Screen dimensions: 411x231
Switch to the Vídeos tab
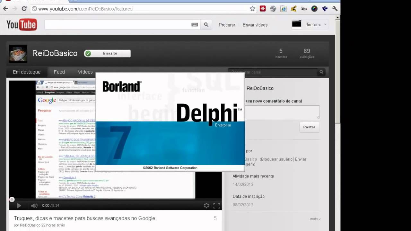pyautogui.click(x=85, y=72)
